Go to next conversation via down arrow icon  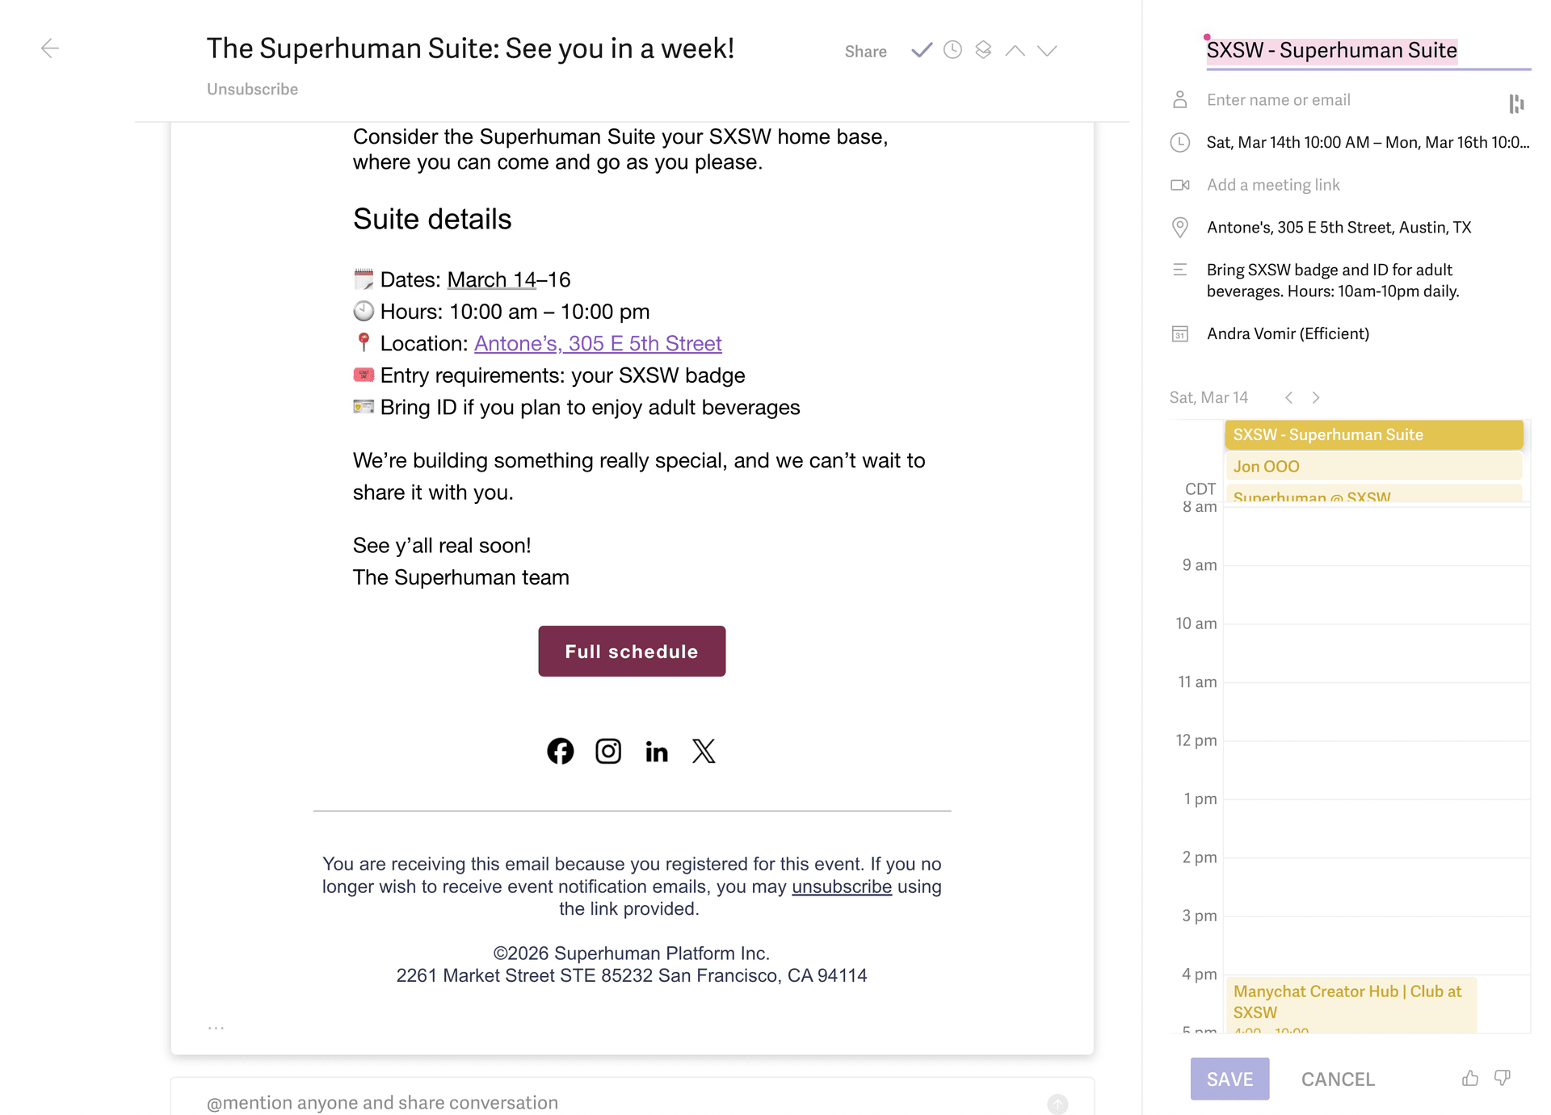[x=1047, y=50]
